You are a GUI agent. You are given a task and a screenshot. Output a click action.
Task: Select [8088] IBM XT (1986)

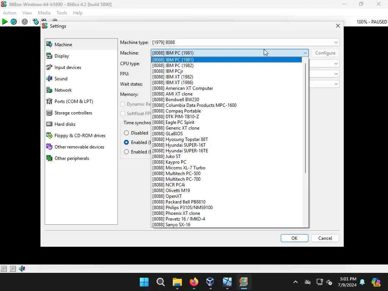click(x=227, y=82)
